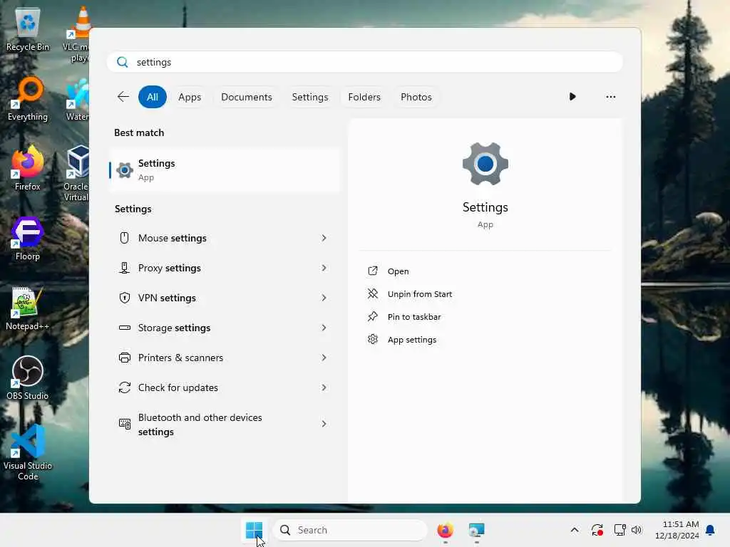Expand Bluetooth and other devices chevron
The image size is (730, 547).
(x=324, y=424)
